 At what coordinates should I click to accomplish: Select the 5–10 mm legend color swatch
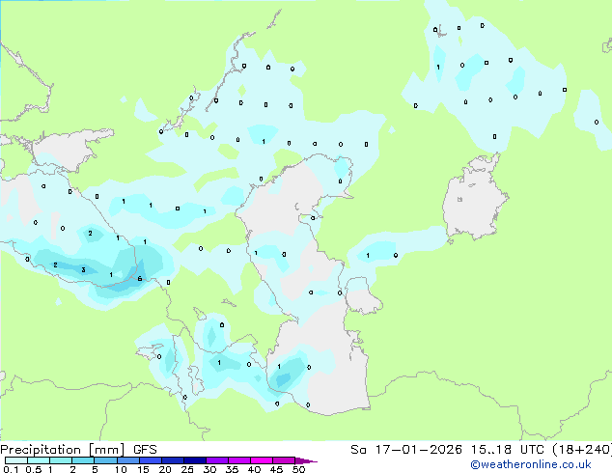click(x=105, y=460)
